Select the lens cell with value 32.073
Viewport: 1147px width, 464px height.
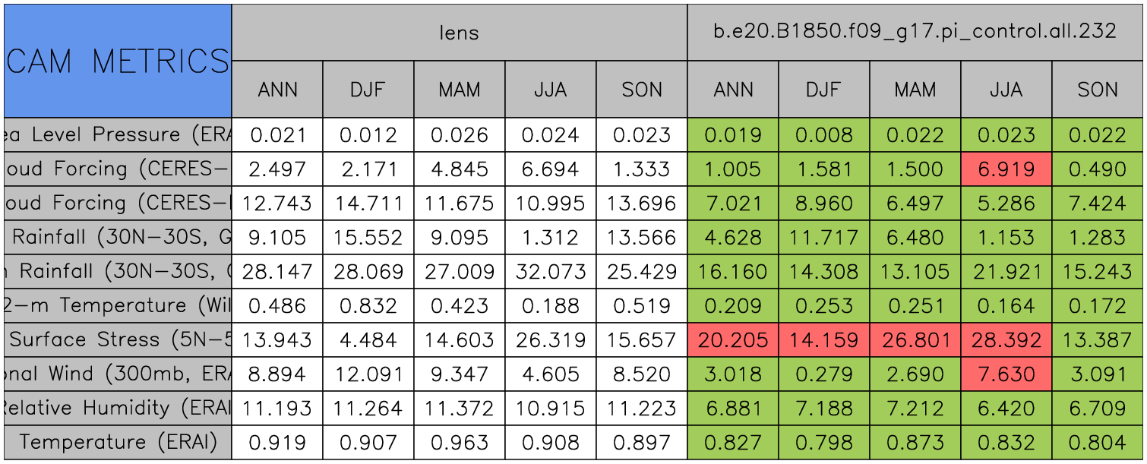click(551, 272)
